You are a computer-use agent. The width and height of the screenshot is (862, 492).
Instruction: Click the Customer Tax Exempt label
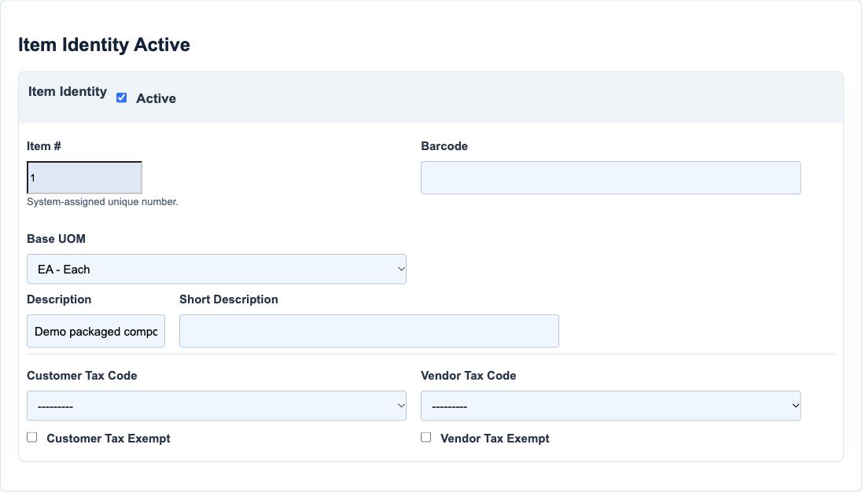click(109, 439)
